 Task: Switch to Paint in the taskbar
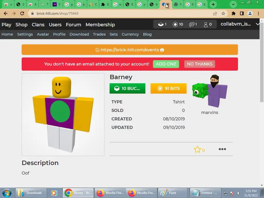pos(172,193)
